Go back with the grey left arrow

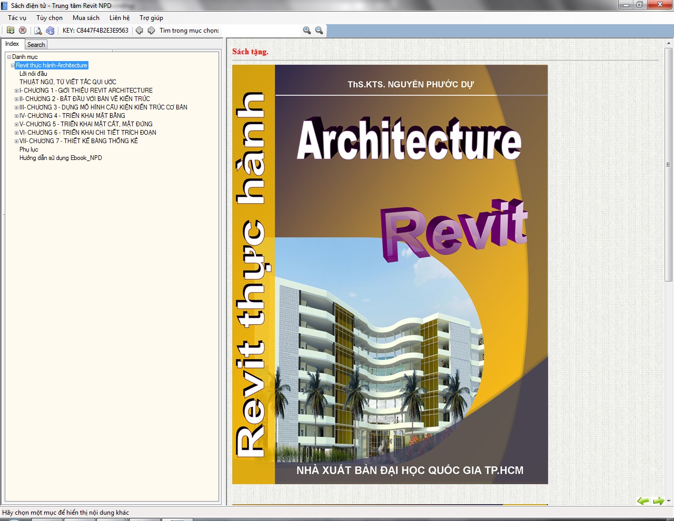[139, 31]
